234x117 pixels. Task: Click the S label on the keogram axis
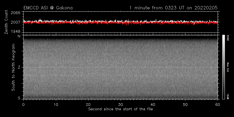tap(19, 98)
